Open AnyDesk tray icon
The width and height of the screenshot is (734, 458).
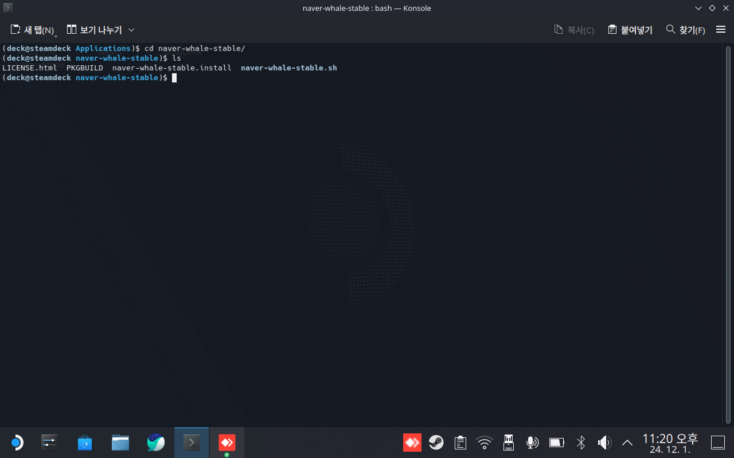pyautogui.click(x=412, y=443)
